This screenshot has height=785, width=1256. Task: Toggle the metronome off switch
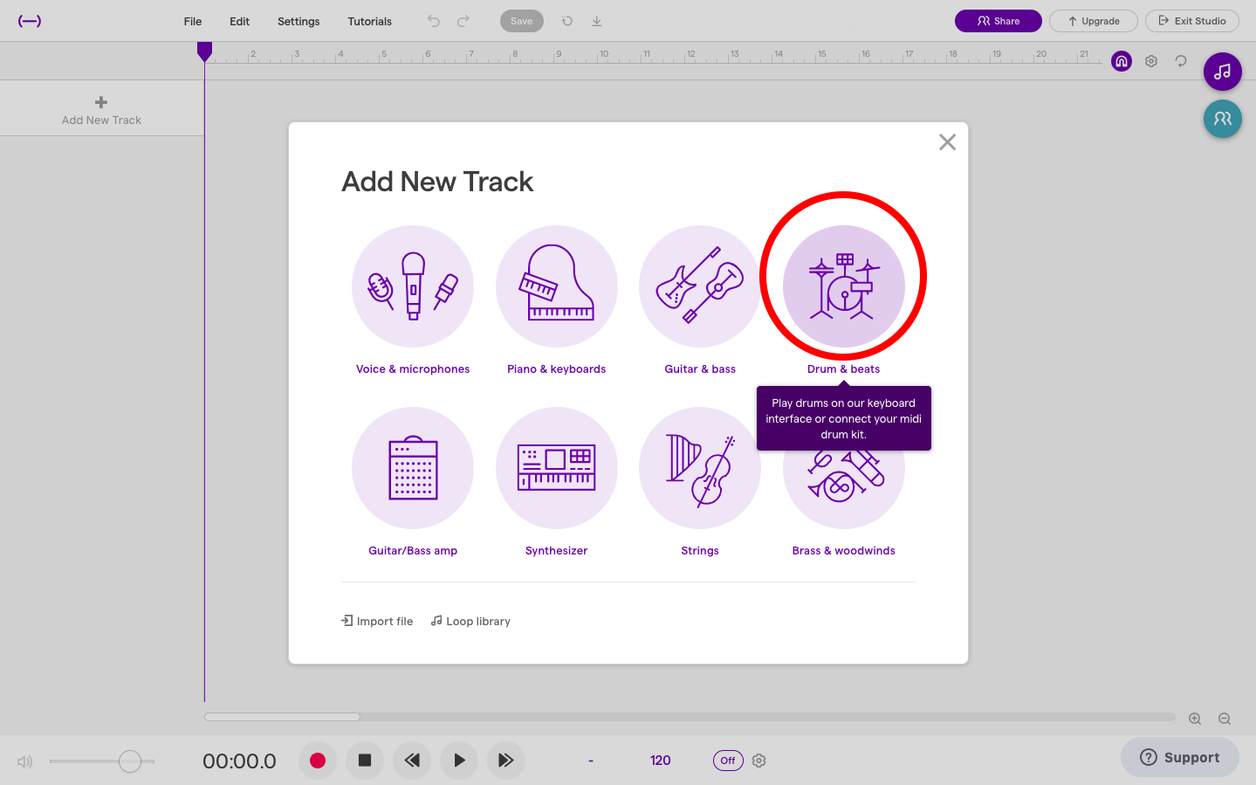pyautogui.click(x=727, y=761)
